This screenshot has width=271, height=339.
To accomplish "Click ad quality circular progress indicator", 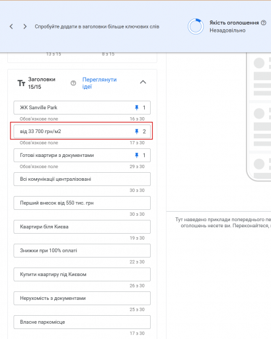I will coord(196,26).
